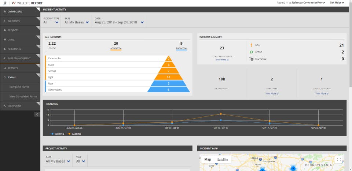Click the Equipment wrench icon in sidebar
Image resolution: width=352 pixels, height=171 pixels.
click(5, 106)
